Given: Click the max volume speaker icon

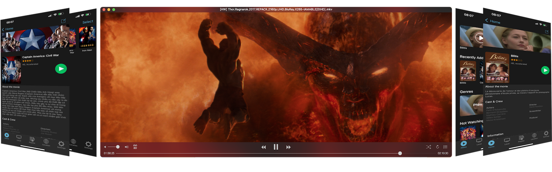Looking at the screenshot, I should point(127,147).
